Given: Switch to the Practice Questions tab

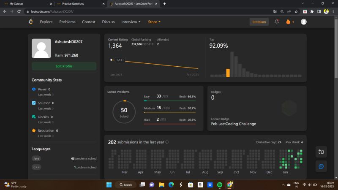Looking at the screenshot, I should (x=80, y=4).
